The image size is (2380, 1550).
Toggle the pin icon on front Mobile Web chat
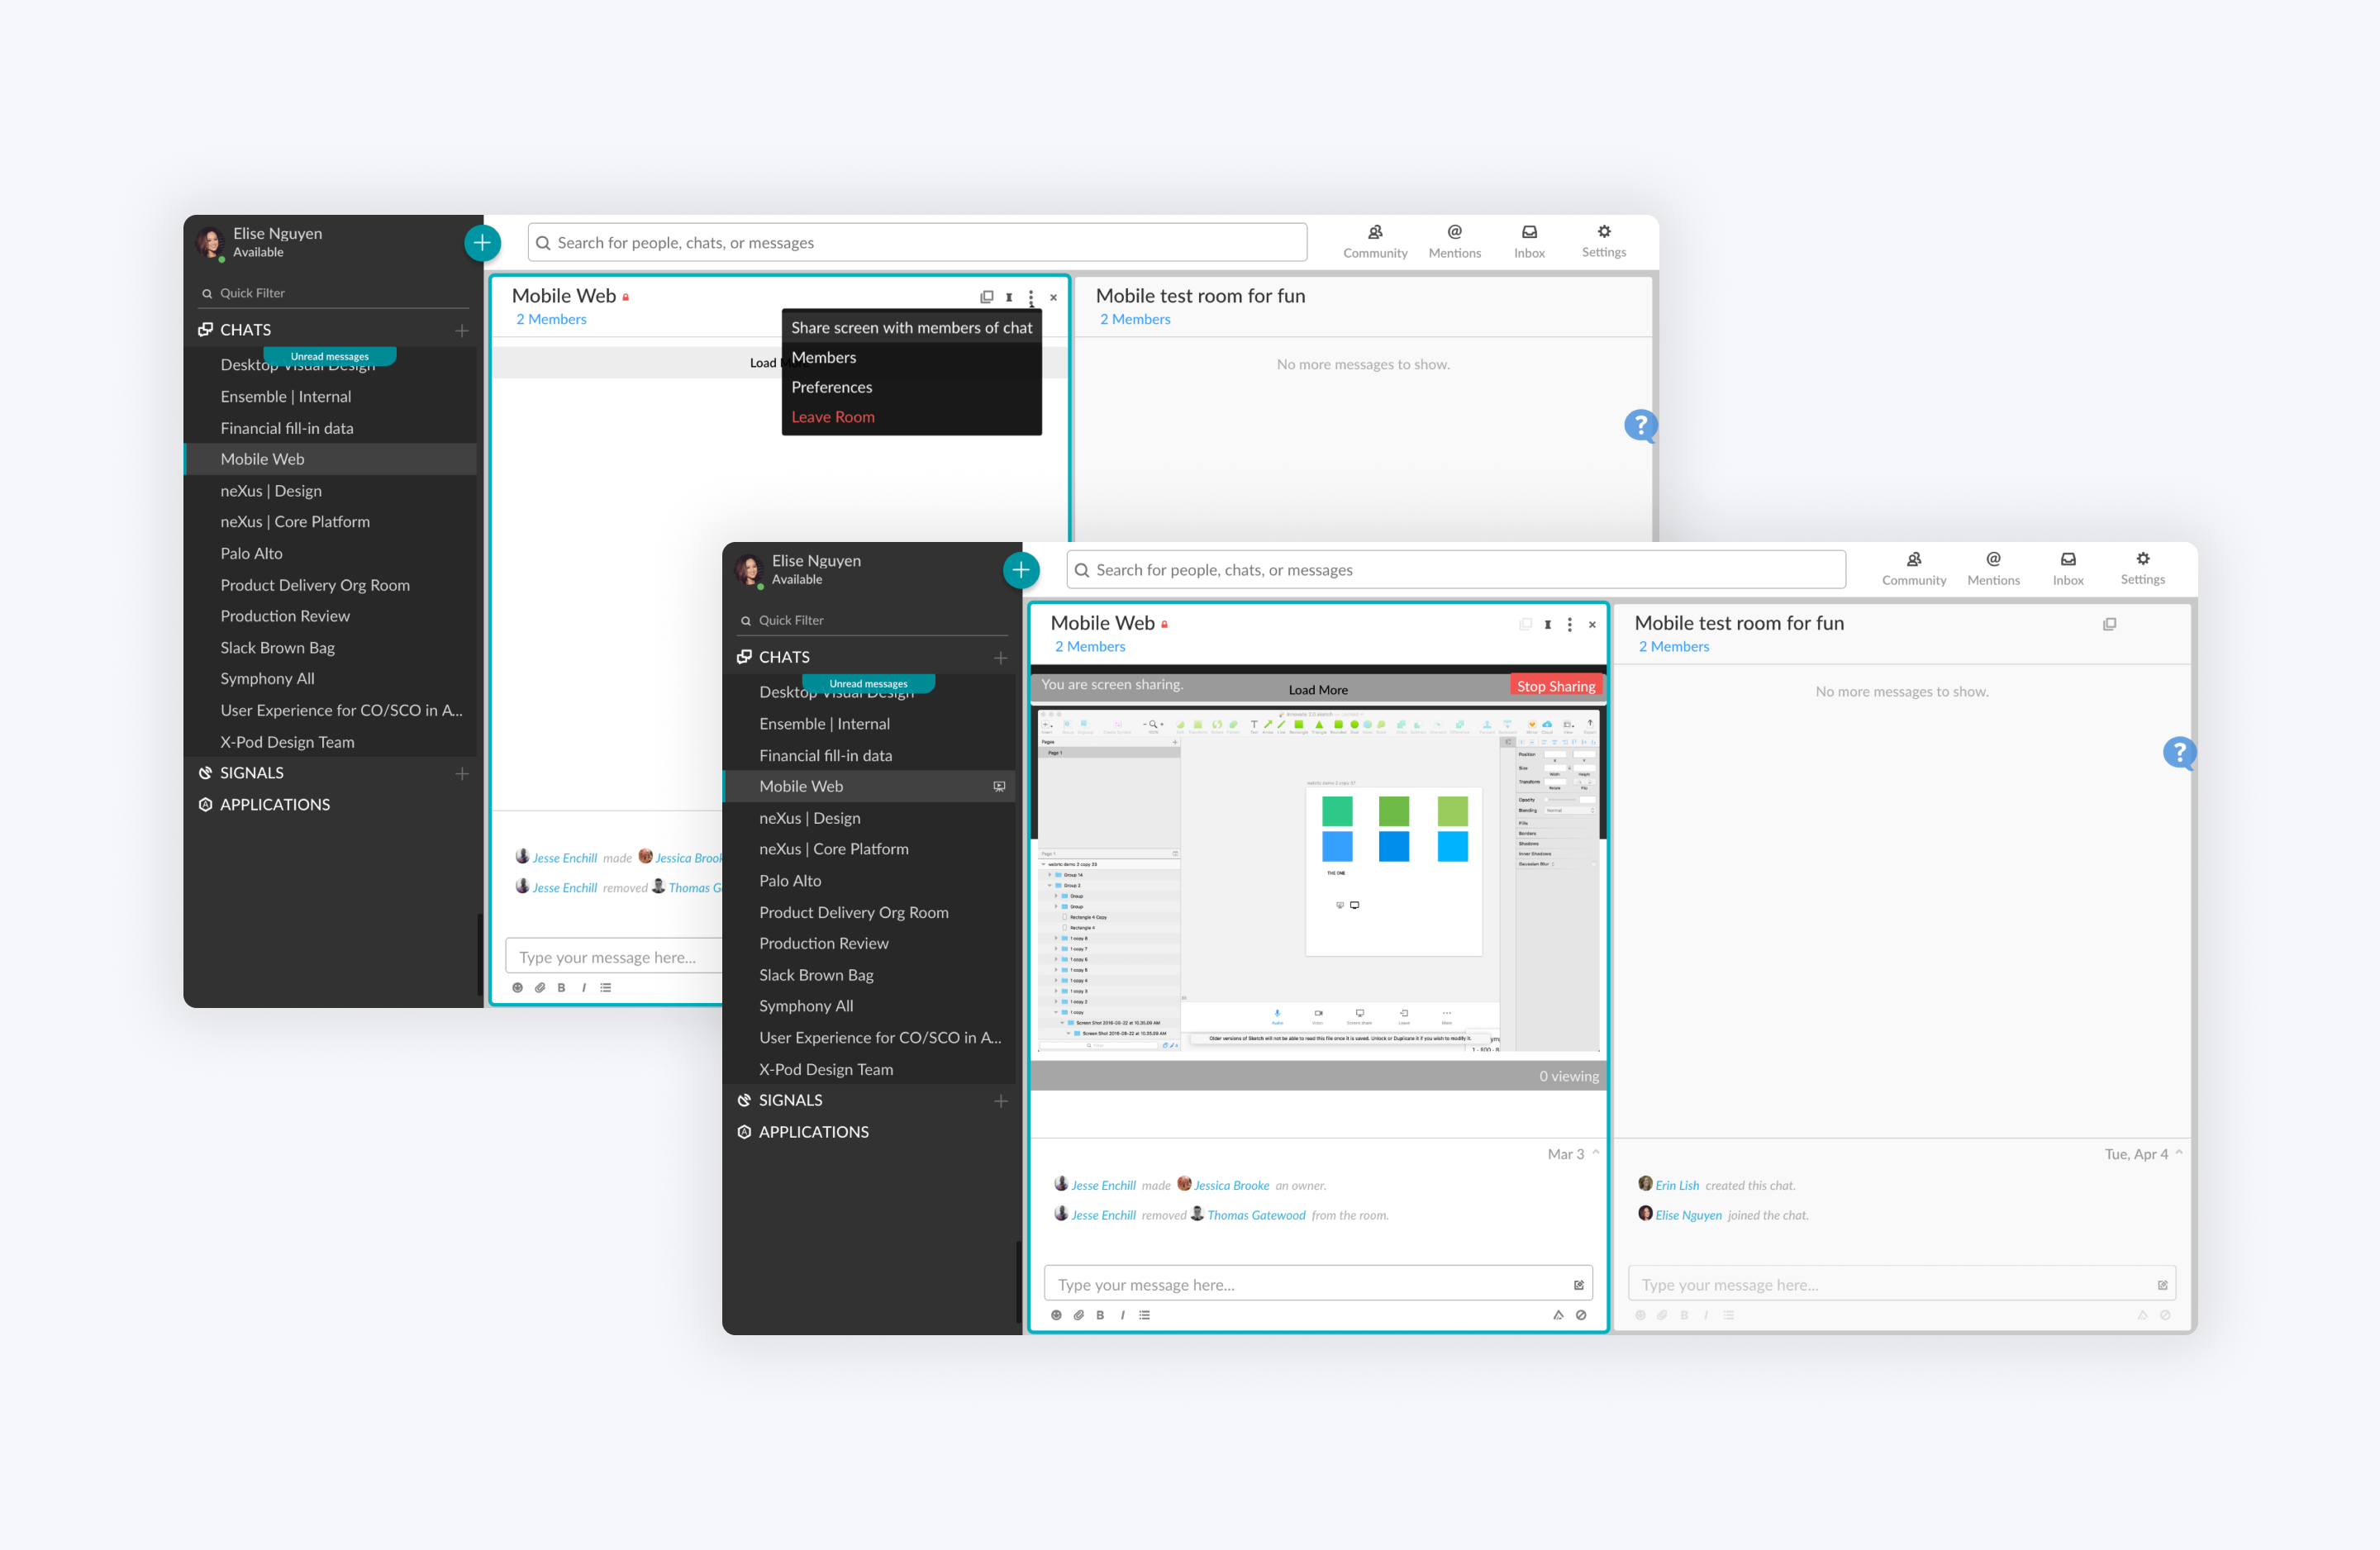1547,625
